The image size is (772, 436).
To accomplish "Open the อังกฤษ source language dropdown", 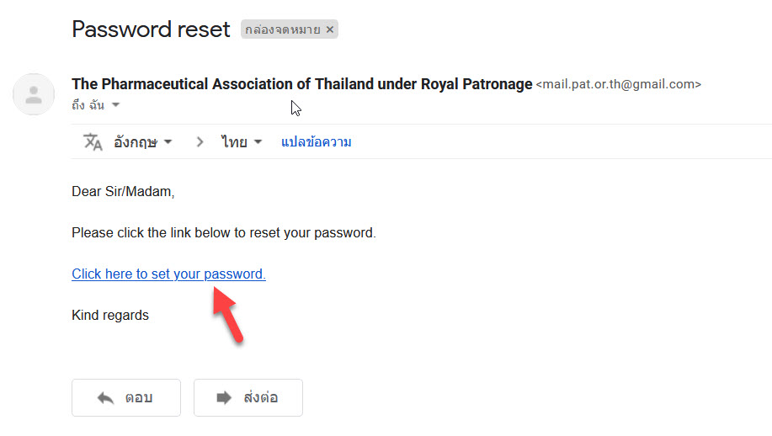I will [x=143, y=142].
